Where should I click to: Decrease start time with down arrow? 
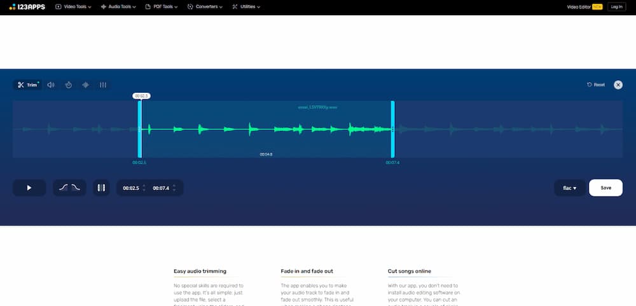coord(144,191)
